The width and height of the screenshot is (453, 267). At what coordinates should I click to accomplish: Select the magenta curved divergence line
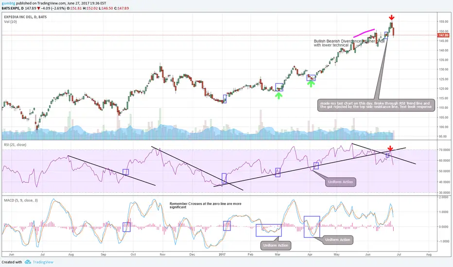tap(364, 33)
